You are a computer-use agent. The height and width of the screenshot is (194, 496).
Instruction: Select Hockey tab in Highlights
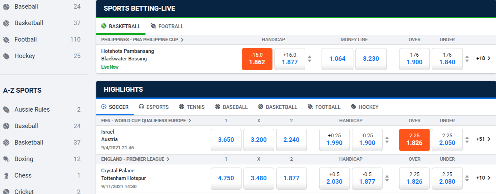click(365, 107)
